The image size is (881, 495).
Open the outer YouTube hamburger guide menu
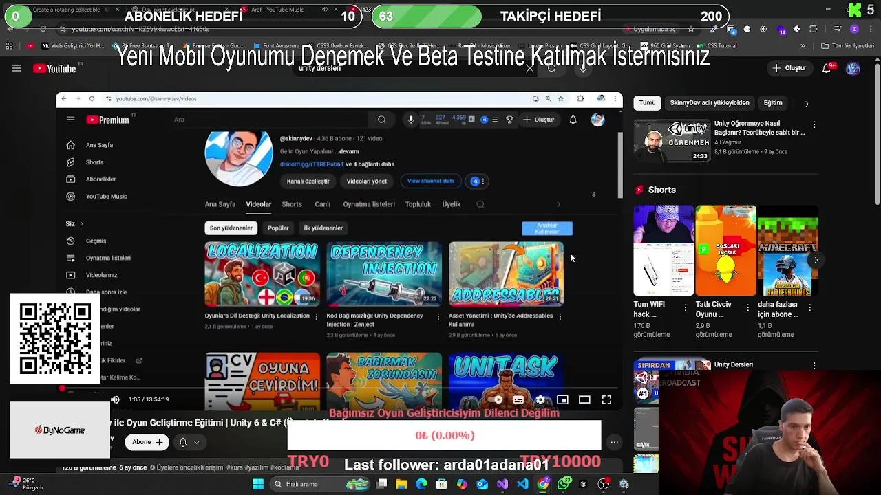coord(17,68)
